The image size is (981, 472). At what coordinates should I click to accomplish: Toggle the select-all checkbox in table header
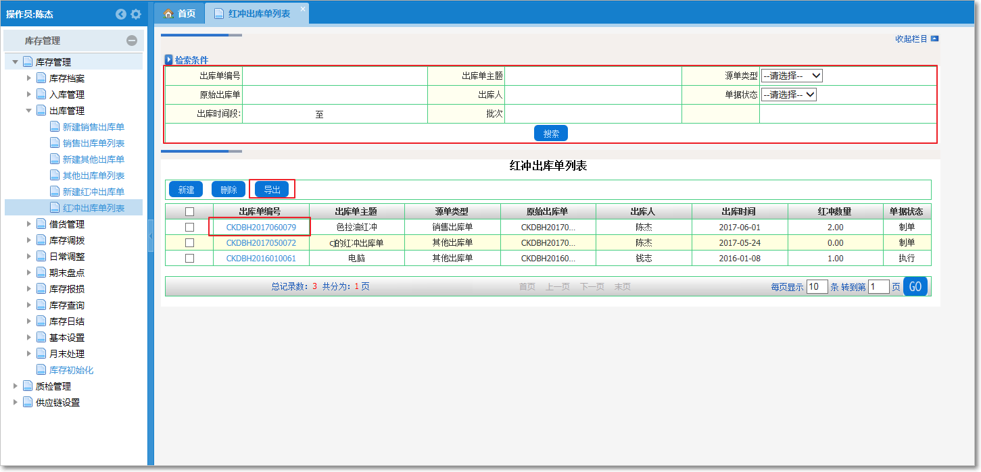(189, 211)
